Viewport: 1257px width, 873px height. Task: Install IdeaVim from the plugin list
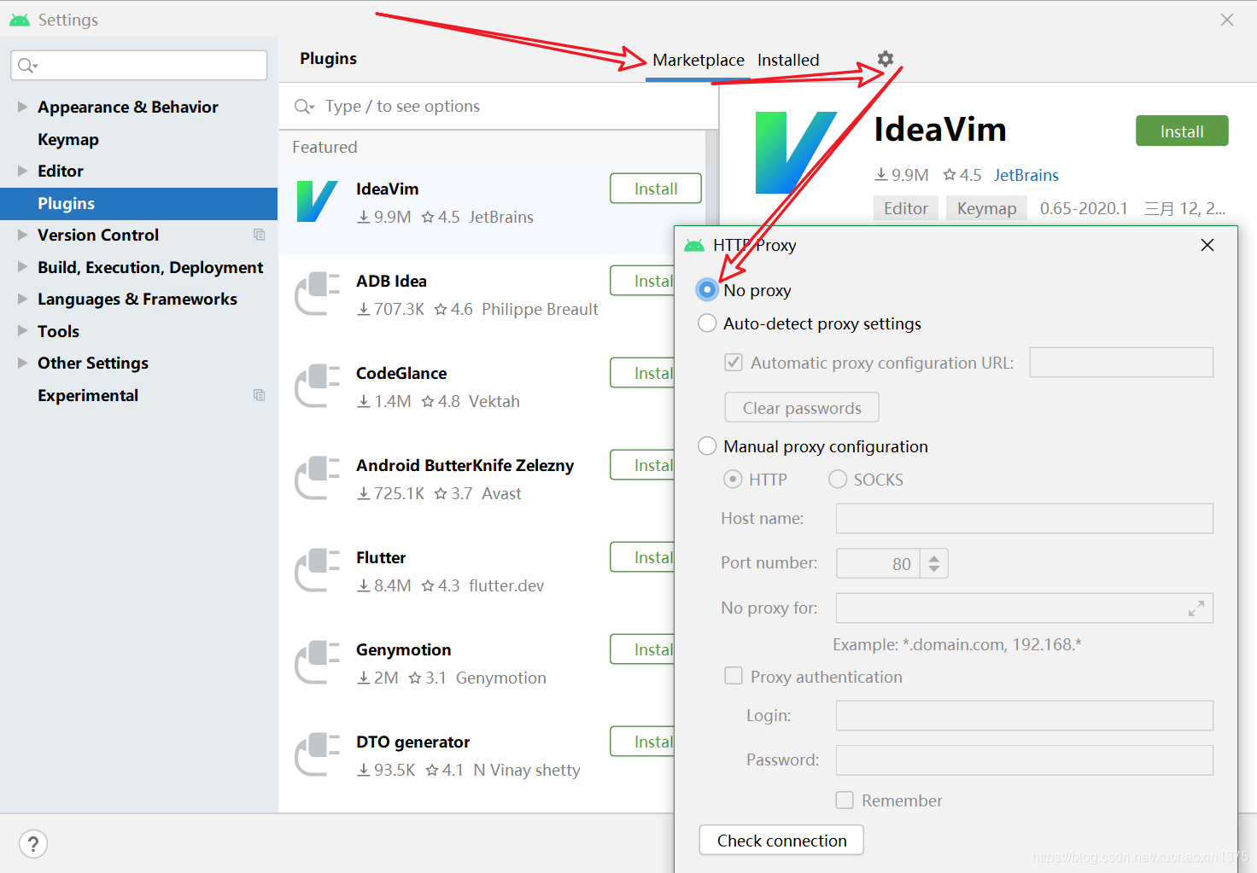[656, 189]
